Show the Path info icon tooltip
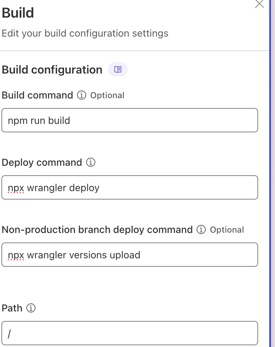 click(x=31, y=308)
